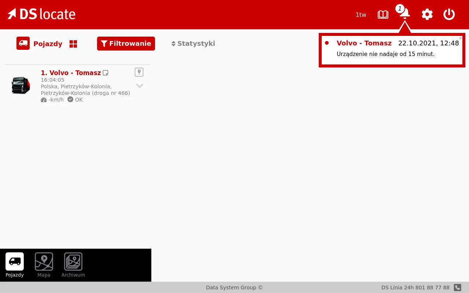Open the Volvo - Tomasz notification title
This screenshot has height=293, width=469.
364,43
